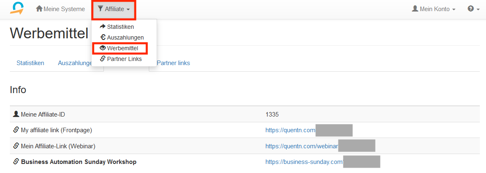Viewport: 486px width, 173px height.
Task: Click the funnel icon in Affiliate menu
Action: pos(101,9)
